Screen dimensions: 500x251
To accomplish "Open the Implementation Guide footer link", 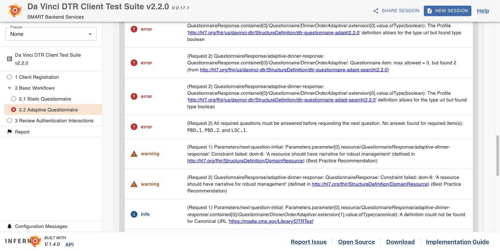I will [457, 242].
